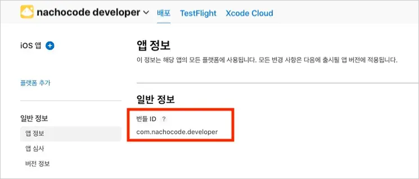Screen dimensions: 419x179
Task: Click the 일반 정보 heading in main panel
Action: (x=156, y=100)
